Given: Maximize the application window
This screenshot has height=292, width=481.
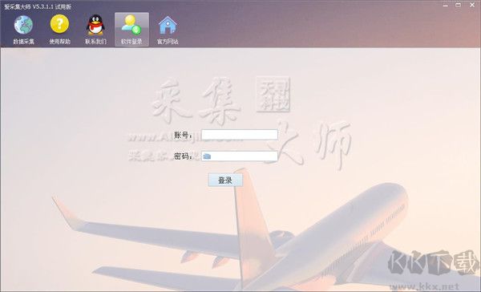Looking at the screenshot, I should coord(458,6).
